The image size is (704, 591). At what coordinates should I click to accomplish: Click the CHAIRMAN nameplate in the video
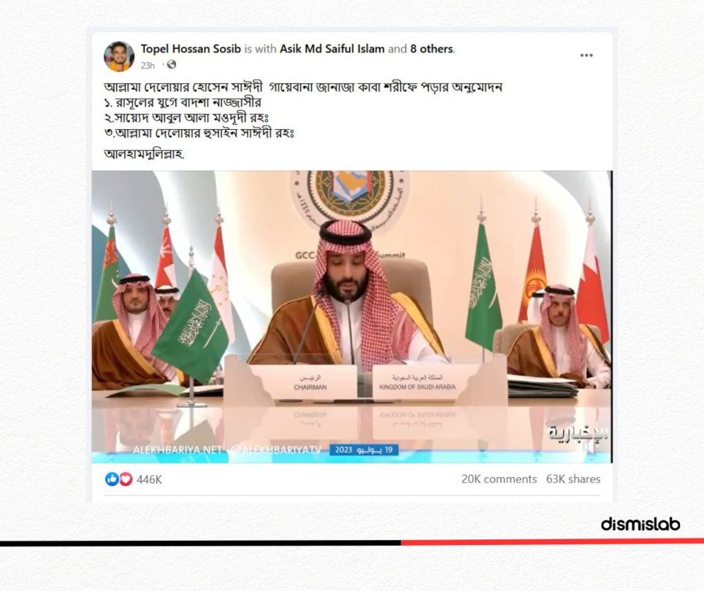click(310, 382)
